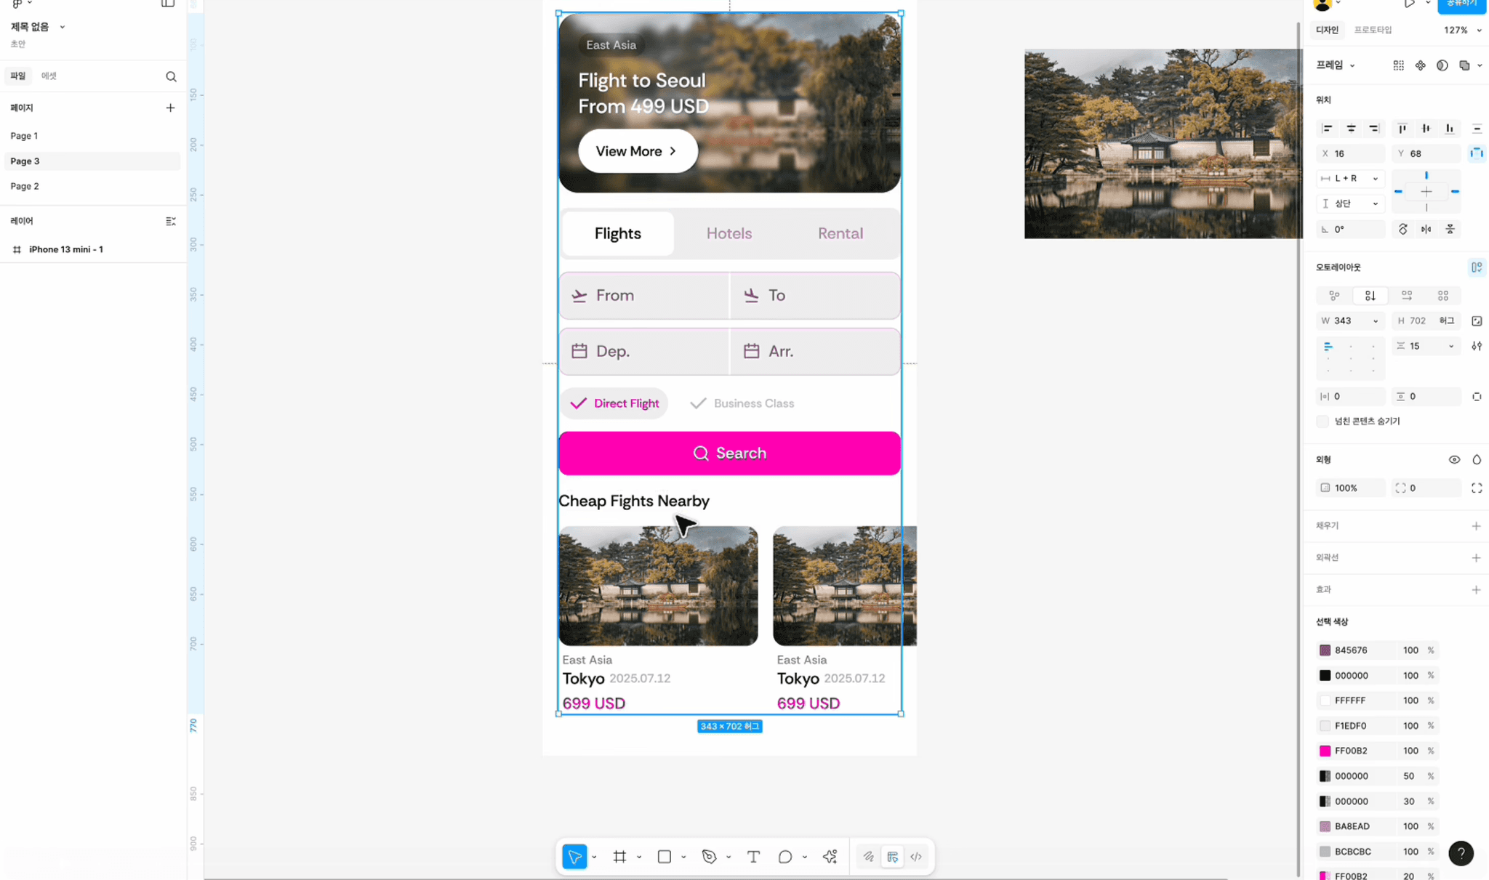Select Page 2 in pages list
Image resolution: width=1489 pixels, height=880 pixels.
click(x=25, y=186)
